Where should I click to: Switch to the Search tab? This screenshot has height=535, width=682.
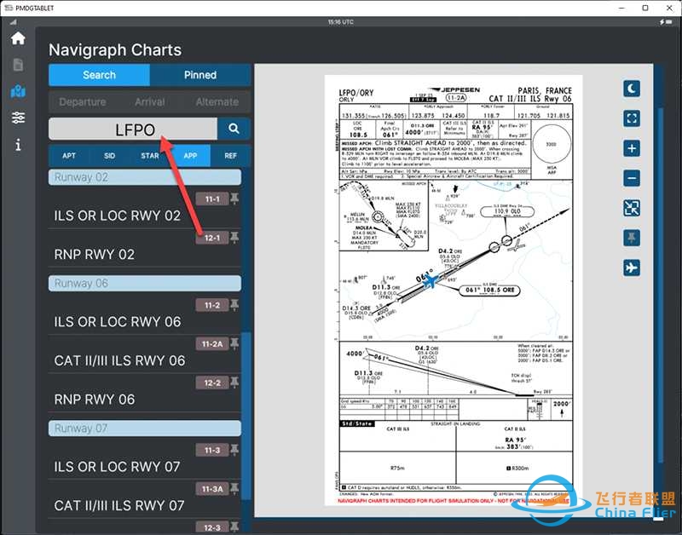(x=99, y=75)
